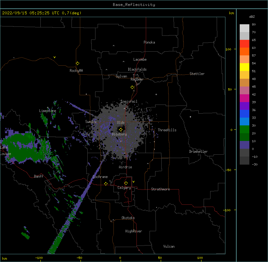The height and width of the screenshot is (262, 268).
Task: Click the Banff town label
Action: point(39,176)
